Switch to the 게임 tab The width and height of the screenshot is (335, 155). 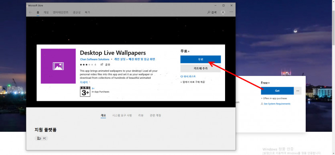[46, 12]
